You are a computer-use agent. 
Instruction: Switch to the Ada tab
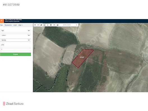(x=15, y=25)
